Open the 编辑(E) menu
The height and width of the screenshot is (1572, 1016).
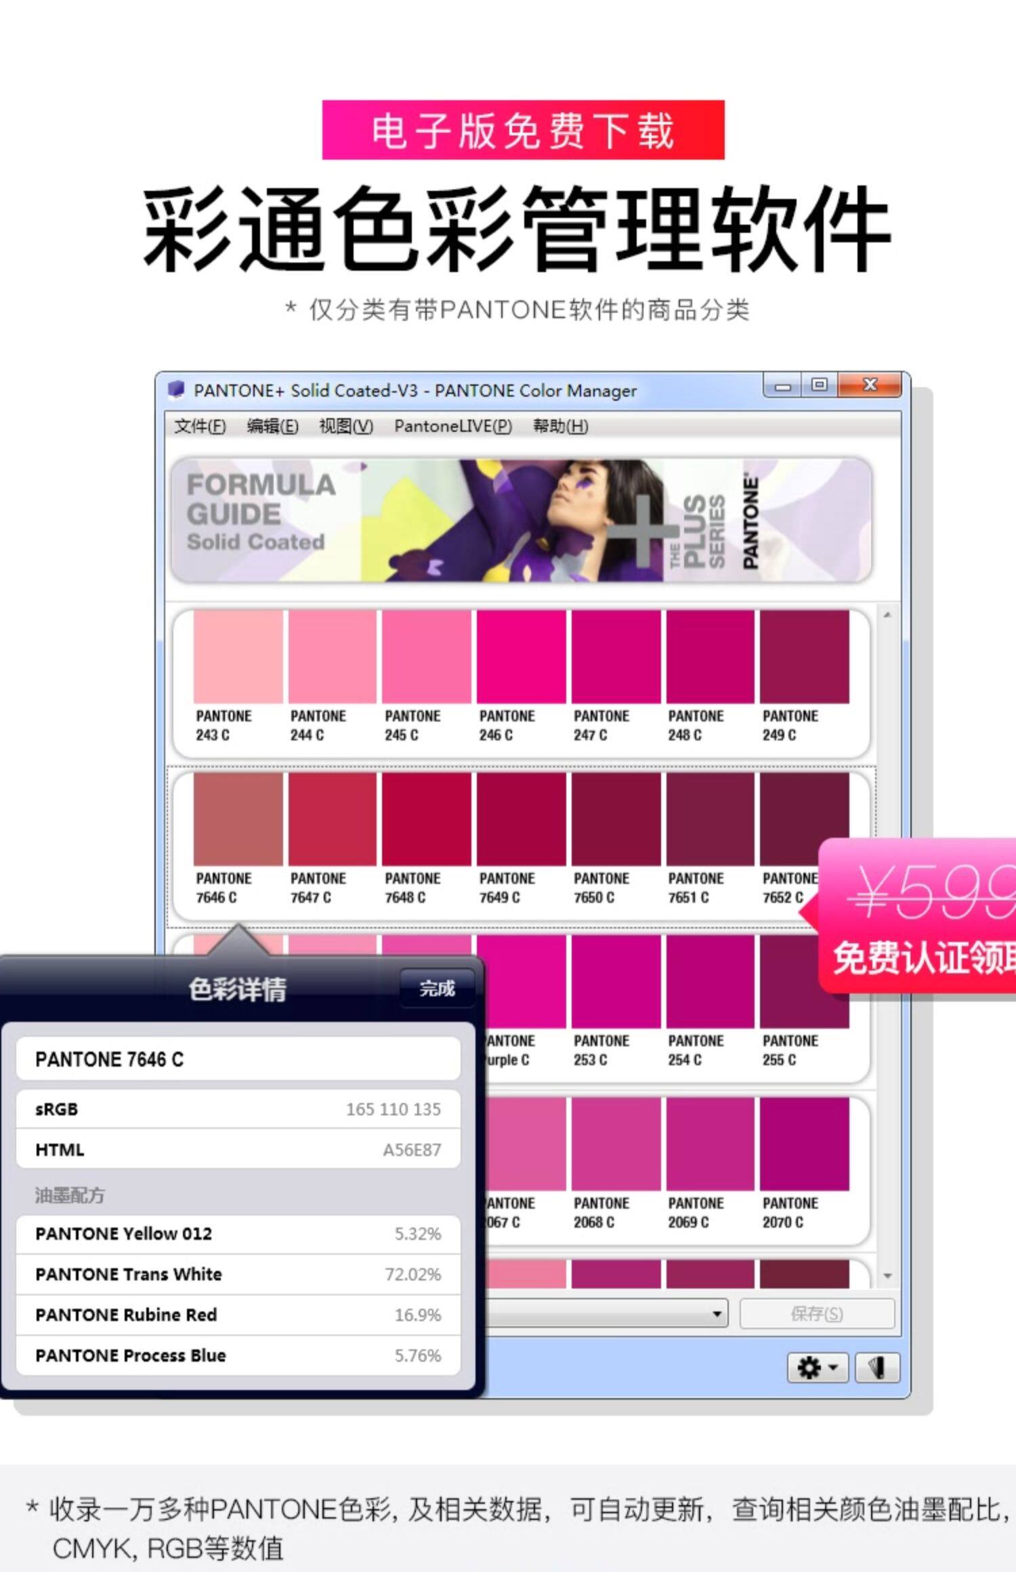click(x=272, y=426)
